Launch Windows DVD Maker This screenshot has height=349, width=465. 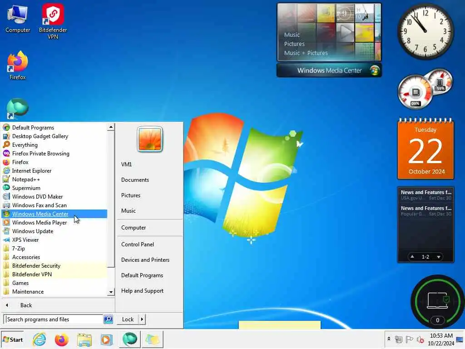tap(54, 196)
